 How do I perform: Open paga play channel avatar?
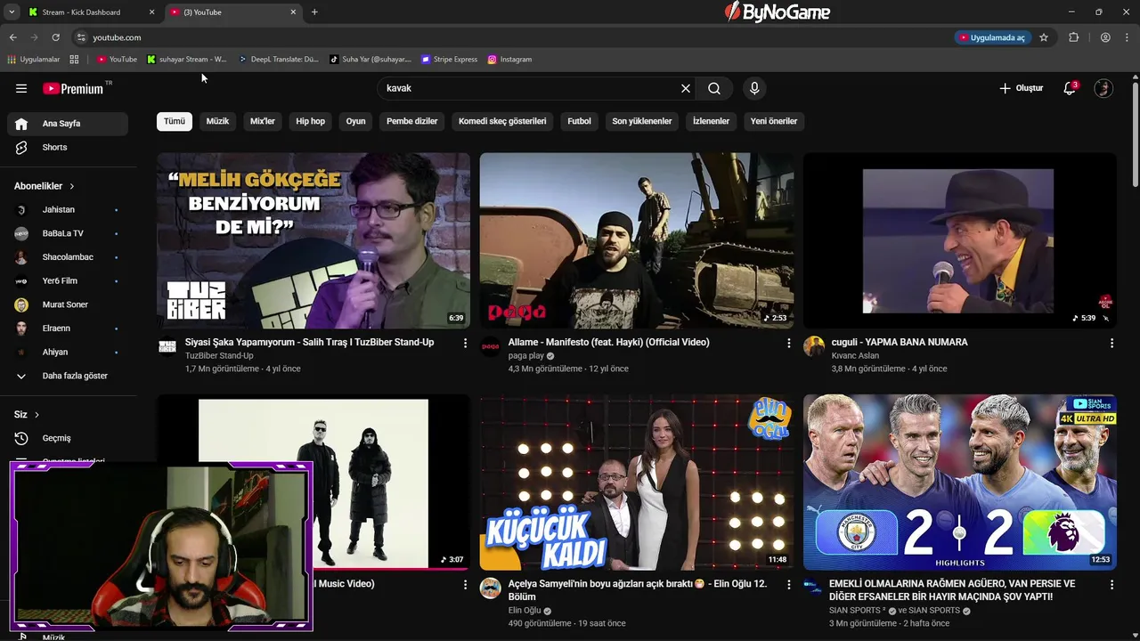pos(491,346)
